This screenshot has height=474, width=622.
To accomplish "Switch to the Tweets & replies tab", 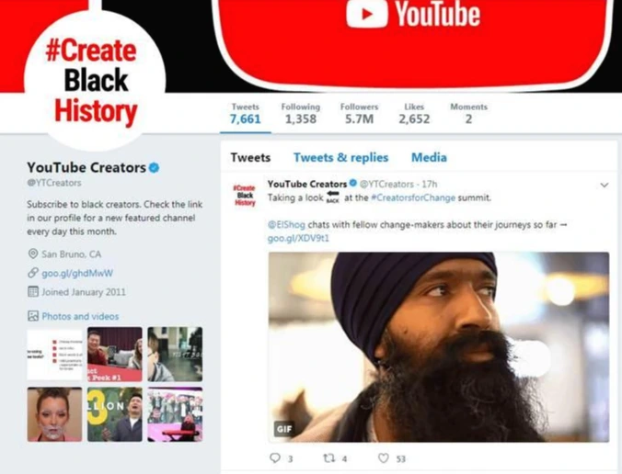I will coord(340,158).
